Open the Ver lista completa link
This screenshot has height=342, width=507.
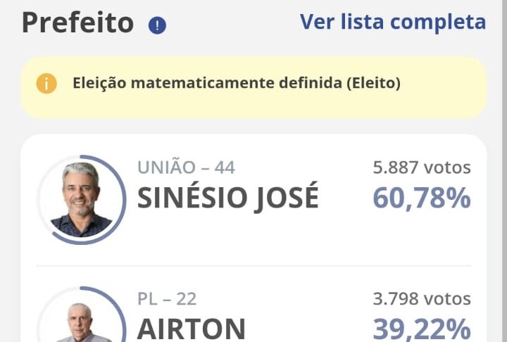tap(392, 22)
